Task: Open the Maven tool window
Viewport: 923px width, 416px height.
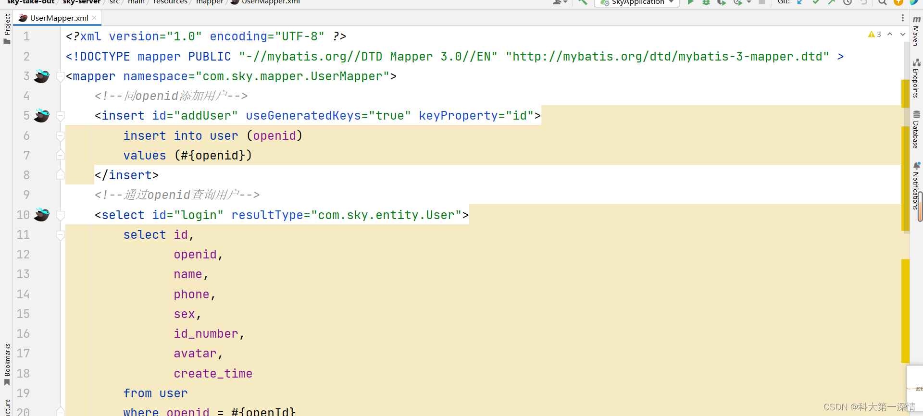Action: click(916, 31)
